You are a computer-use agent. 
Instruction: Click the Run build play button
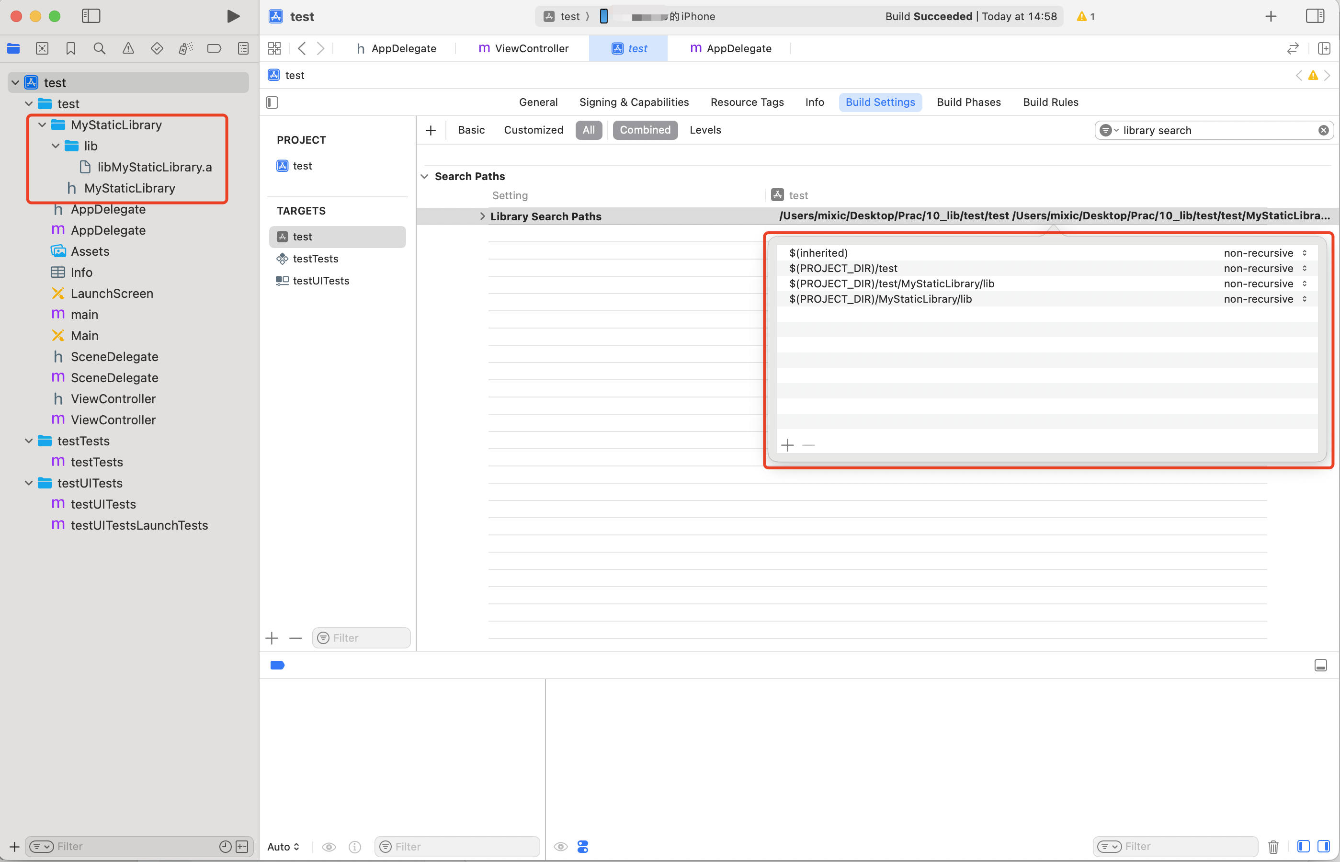coord(233,16)
